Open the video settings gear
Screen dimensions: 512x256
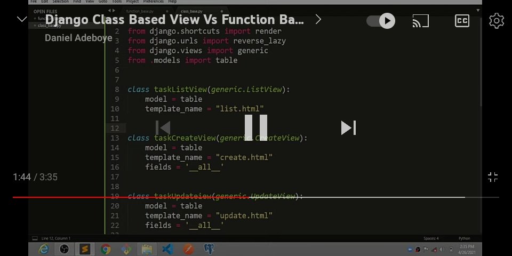(x=497, y=21)
